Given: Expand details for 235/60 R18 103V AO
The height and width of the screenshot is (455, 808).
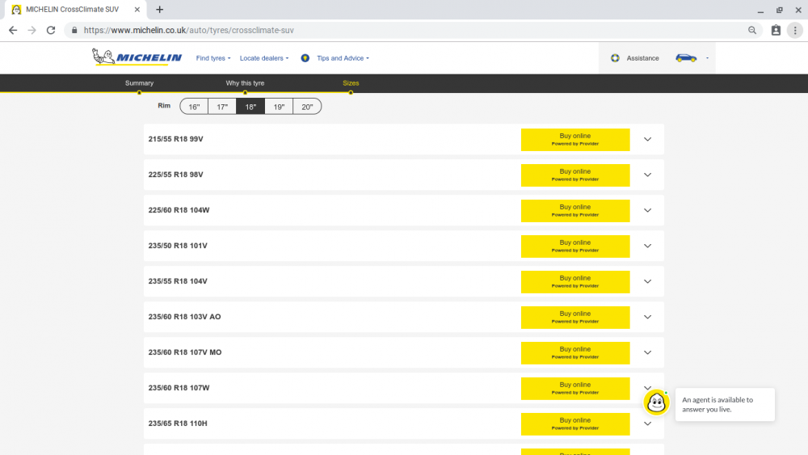Looking at the screenshot, I should coord(648,317).
